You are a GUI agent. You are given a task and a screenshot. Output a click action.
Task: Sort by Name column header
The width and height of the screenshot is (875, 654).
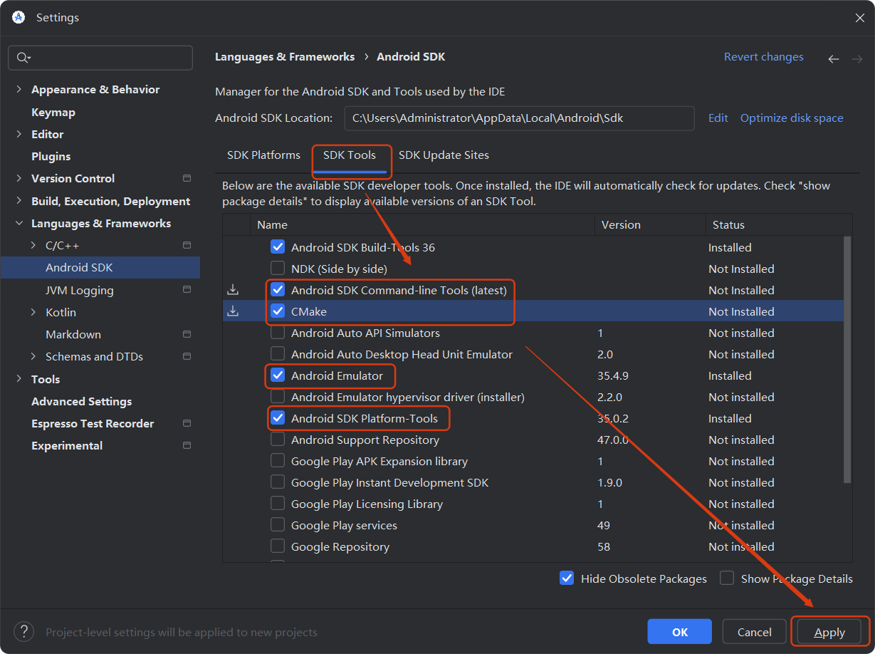(422, 224)
